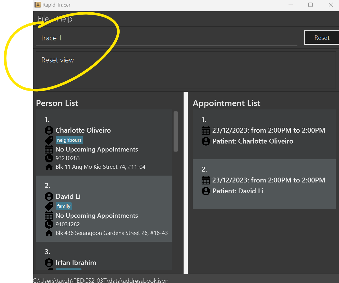Click the person icon next to Charlotte Oliveiro
The height and width of the screenshot is (283, 339).
[49, 130]
